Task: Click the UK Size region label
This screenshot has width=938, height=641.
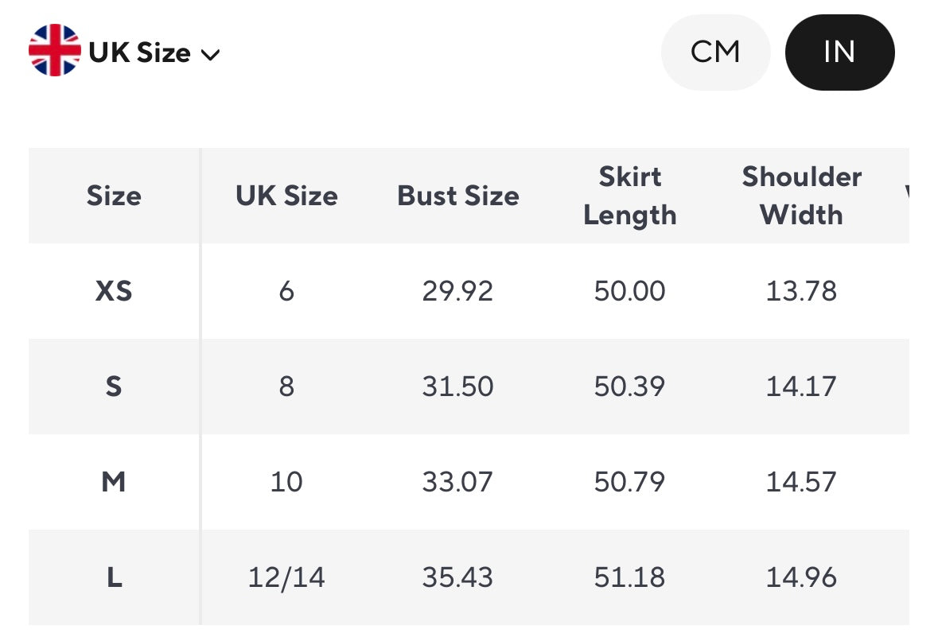Action: coord(140,53)
